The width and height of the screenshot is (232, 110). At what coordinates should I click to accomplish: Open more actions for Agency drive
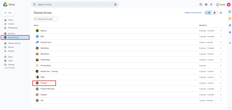click(221, 31)
